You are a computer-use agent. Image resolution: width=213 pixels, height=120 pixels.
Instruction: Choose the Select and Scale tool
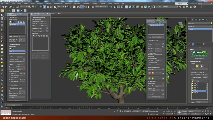tap(51, 7)
